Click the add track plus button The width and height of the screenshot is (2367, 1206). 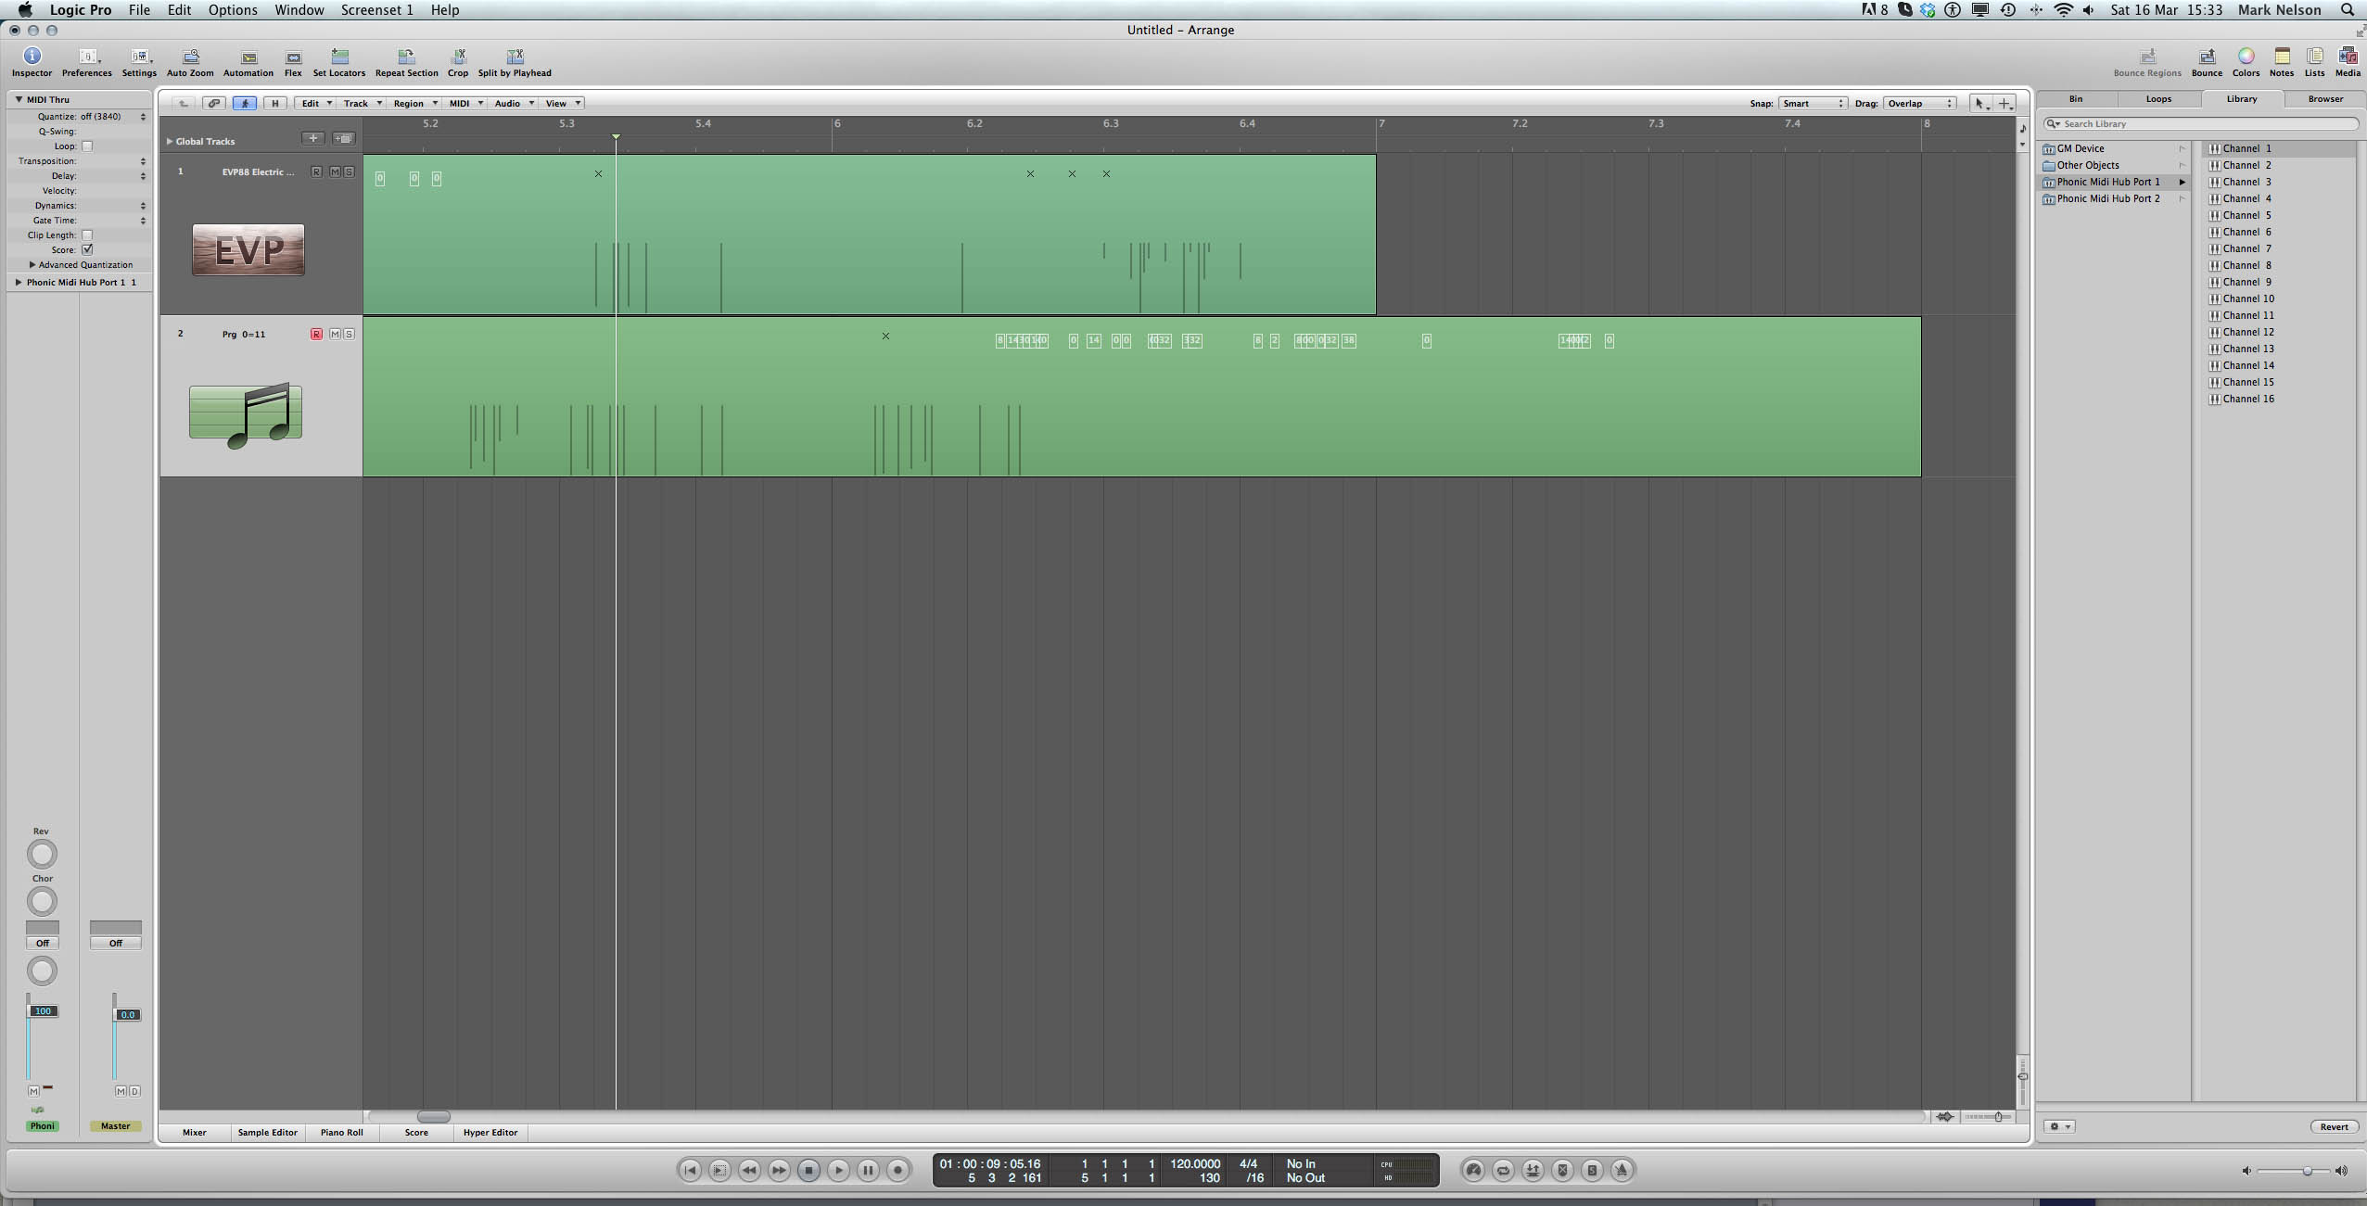point(313,138)
